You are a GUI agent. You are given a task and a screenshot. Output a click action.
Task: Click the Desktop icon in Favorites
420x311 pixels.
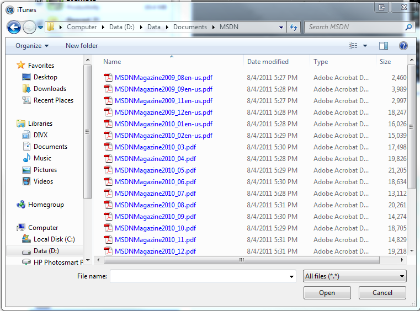26,77
